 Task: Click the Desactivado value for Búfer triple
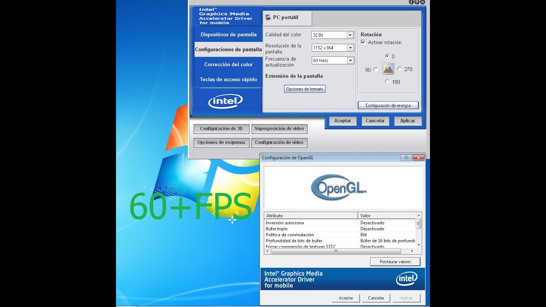point(372,229)
